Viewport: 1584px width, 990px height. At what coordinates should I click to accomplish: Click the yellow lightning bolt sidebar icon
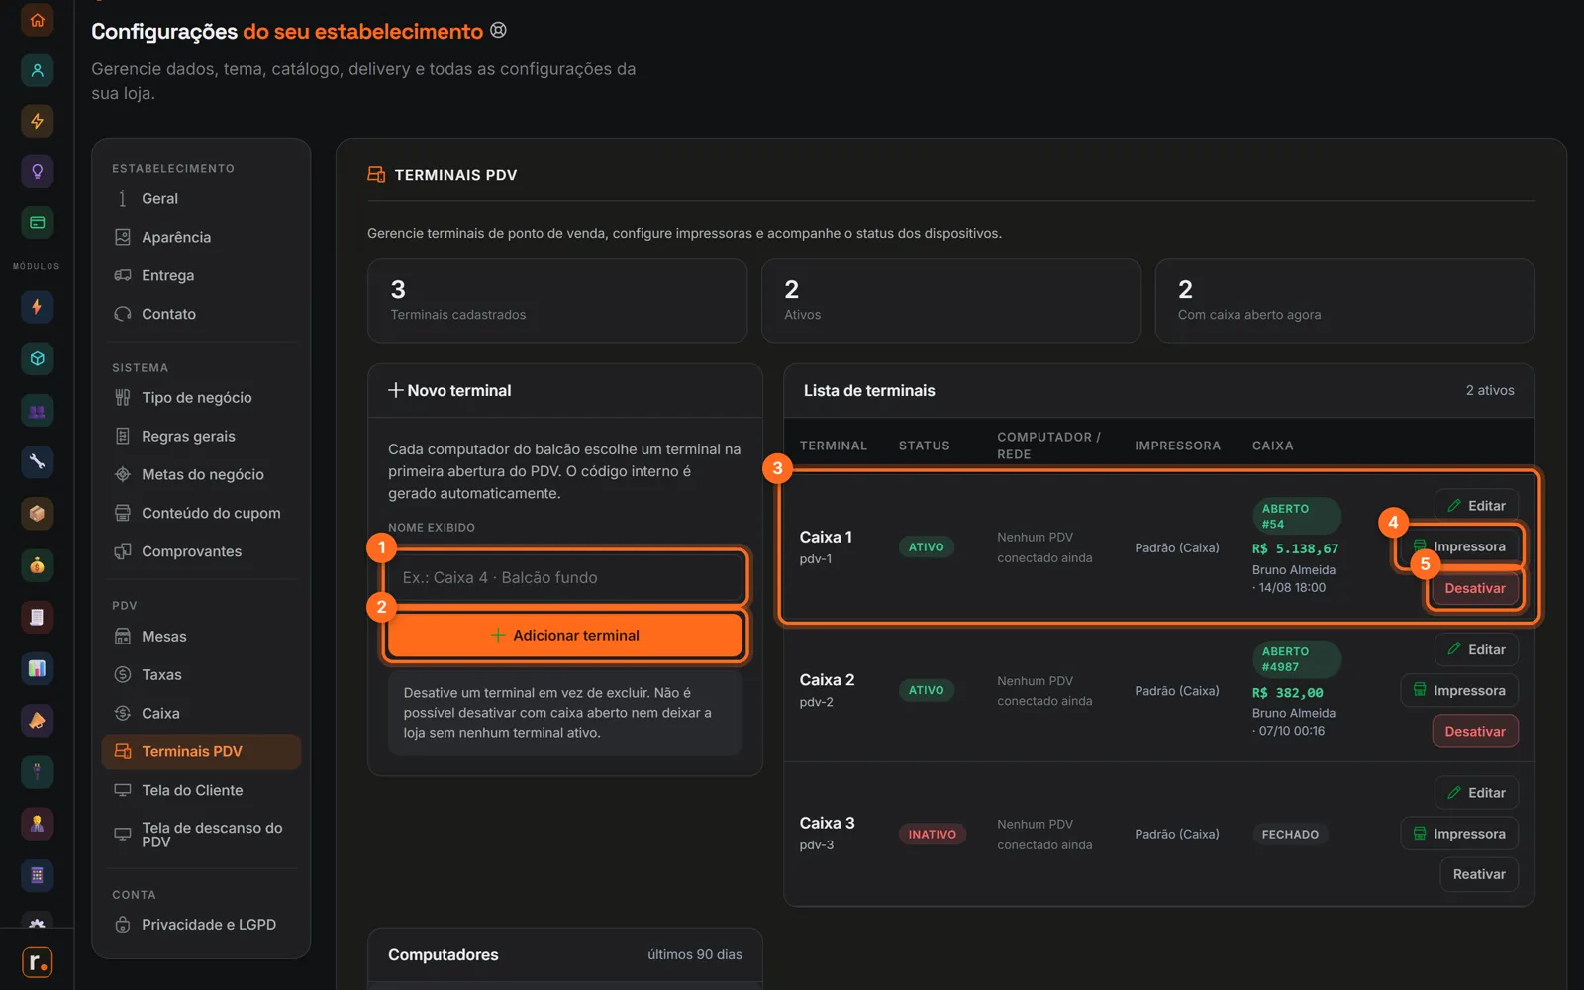click(37, 121)
